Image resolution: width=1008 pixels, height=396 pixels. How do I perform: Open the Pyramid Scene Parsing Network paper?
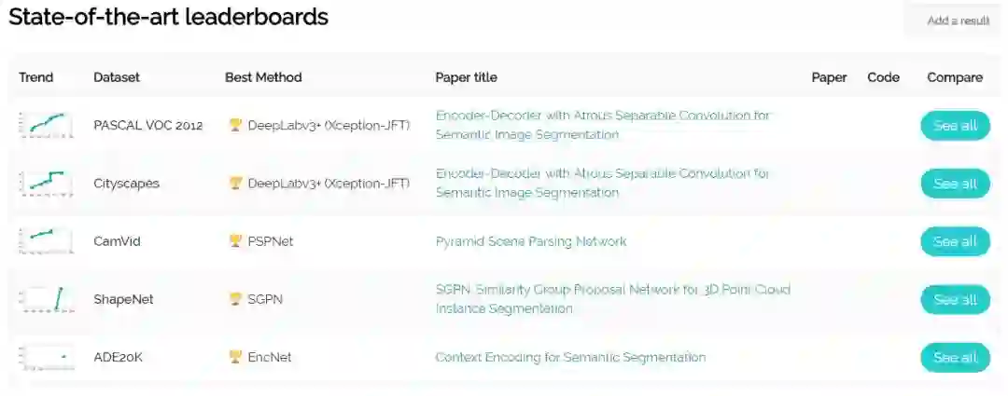point(531,241)
